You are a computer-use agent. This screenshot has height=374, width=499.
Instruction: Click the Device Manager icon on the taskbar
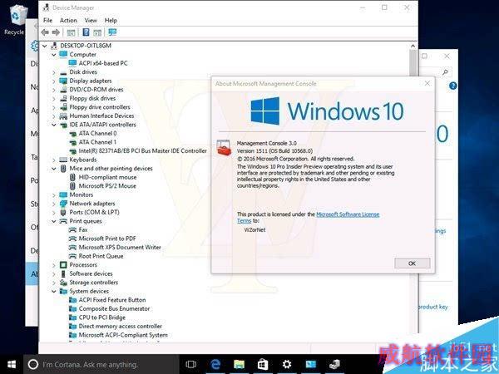pyautogui.click(x=334, y=364)
